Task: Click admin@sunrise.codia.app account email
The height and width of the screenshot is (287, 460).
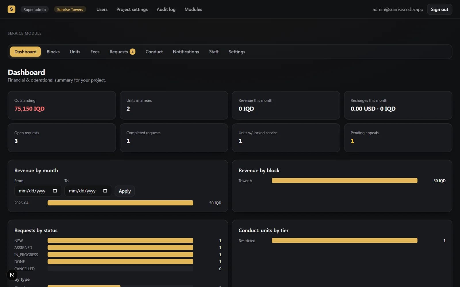Action: (x=398, y=9)
